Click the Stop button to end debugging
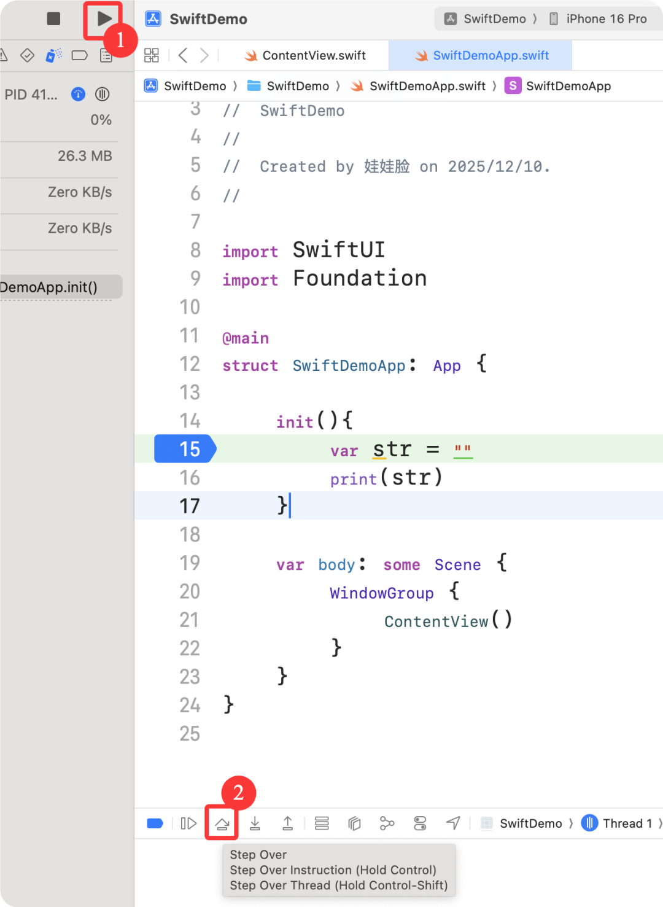The width and height of the screenshot is (663, 907). point(53,18)
